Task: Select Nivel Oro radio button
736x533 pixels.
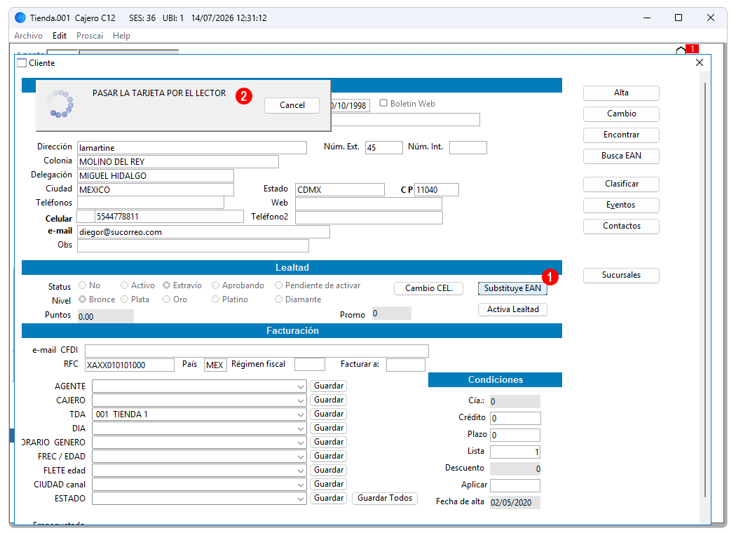Action: (x=166, y=299)
